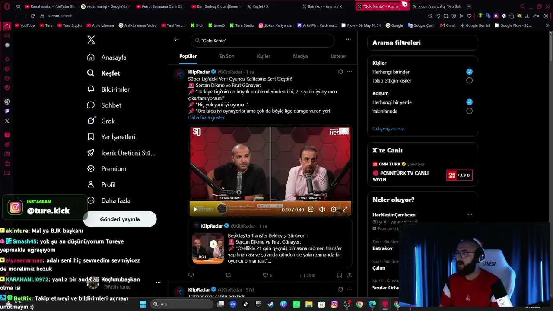Viewport: 553px width, 311px height.
Task: Open search options three-dot menu
Action: (348, 39)
